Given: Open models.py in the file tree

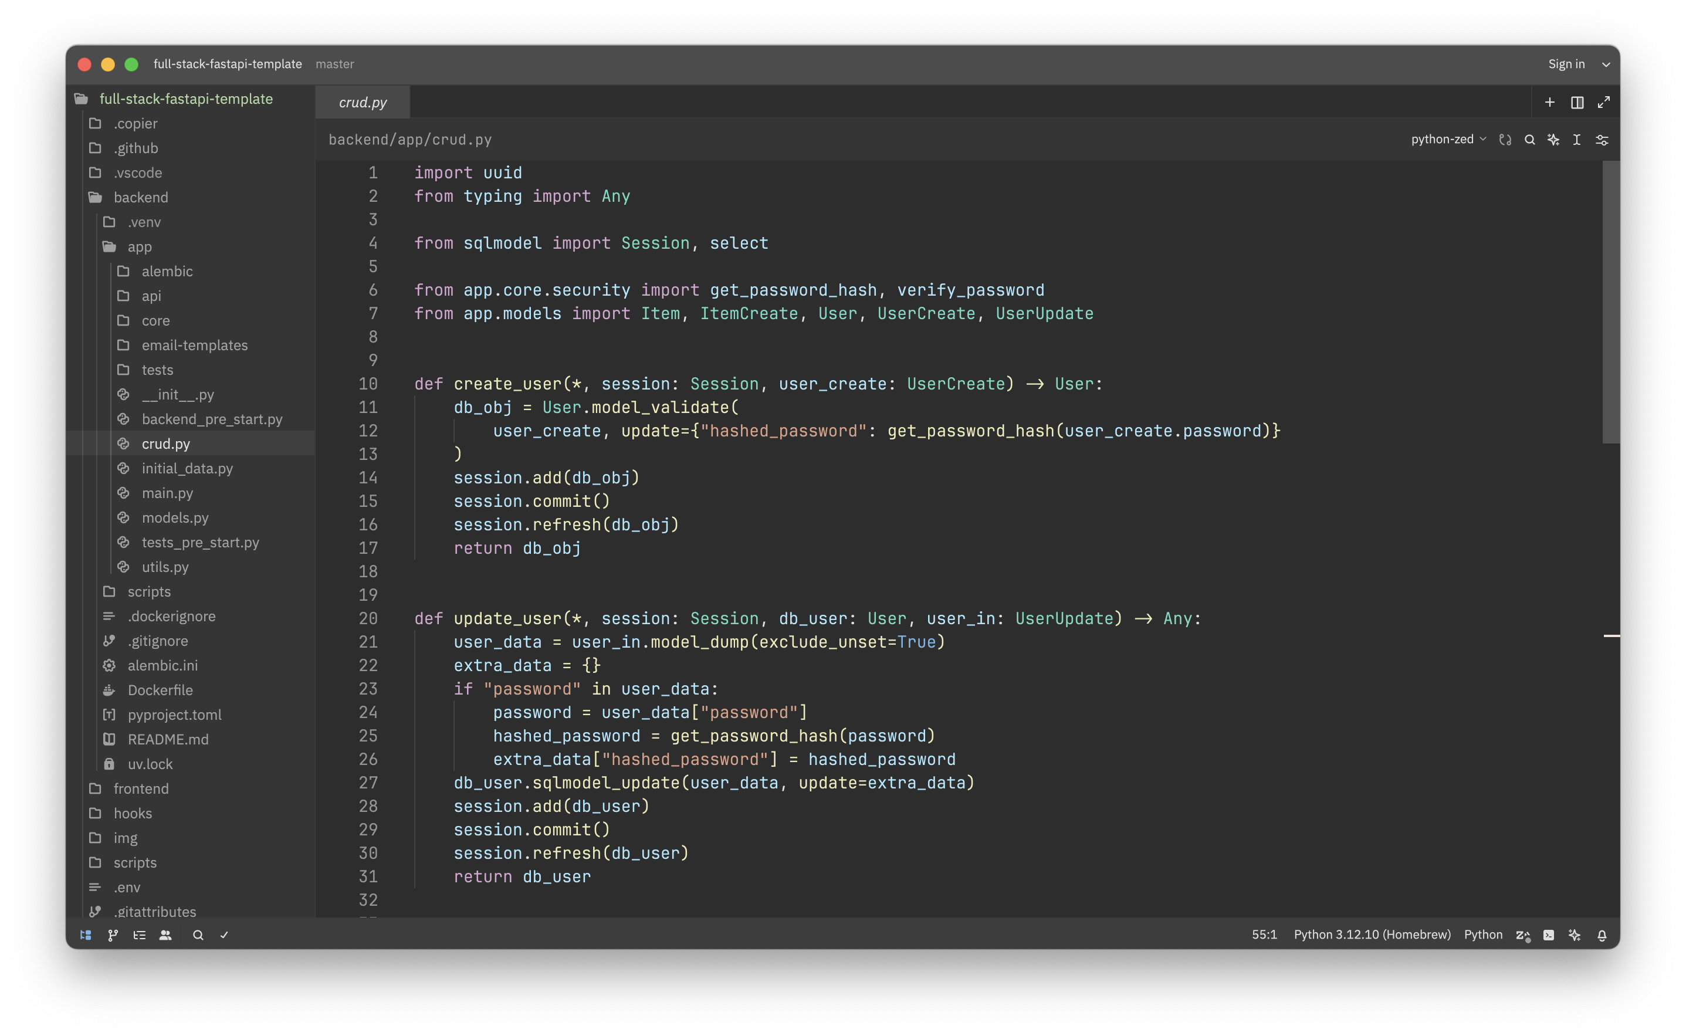Looking at the screenshot, I should coord(191,518).
